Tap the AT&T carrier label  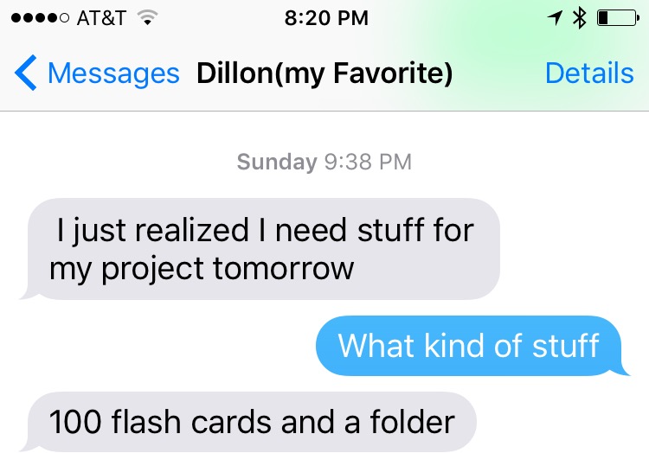tap(101, 18)
